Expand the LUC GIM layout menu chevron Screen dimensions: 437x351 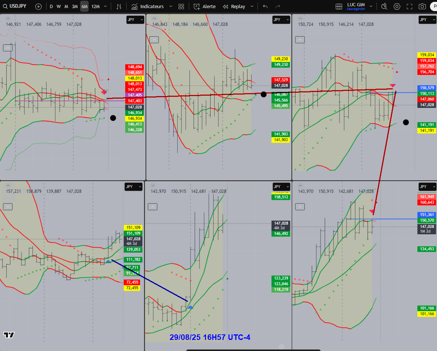tap(371, 6)
